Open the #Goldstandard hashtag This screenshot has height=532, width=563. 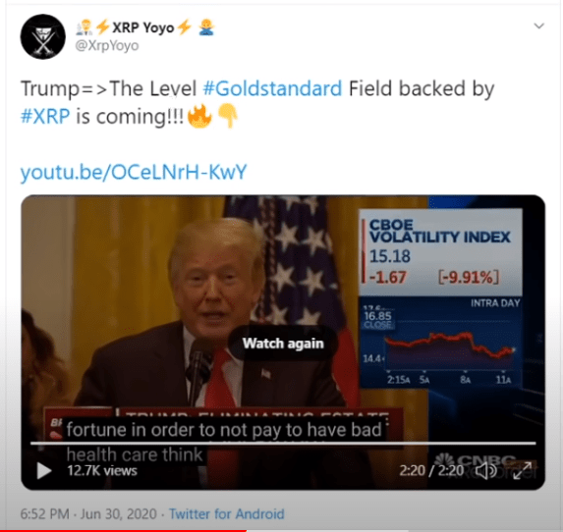pyautogui.click(x=272, y=88)
